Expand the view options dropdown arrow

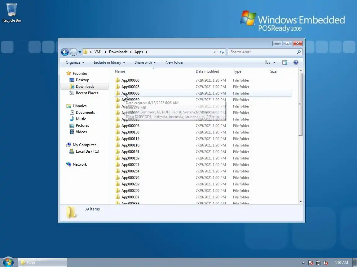click(274, 62)
